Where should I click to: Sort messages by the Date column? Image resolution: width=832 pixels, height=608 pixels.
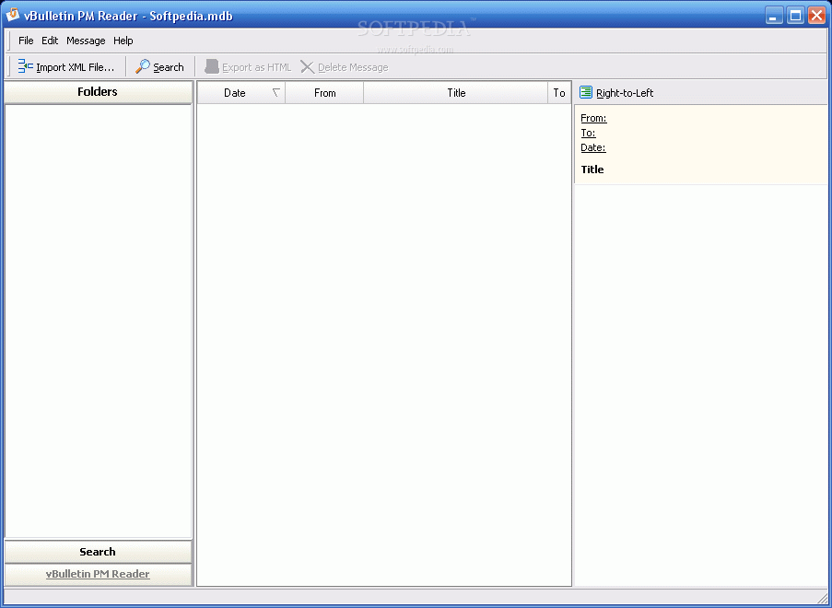240,93
